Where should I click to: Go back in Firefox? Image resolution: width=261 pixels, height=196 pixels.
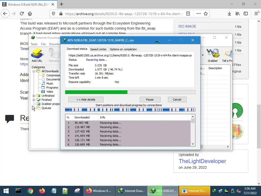tap(5, 14)
